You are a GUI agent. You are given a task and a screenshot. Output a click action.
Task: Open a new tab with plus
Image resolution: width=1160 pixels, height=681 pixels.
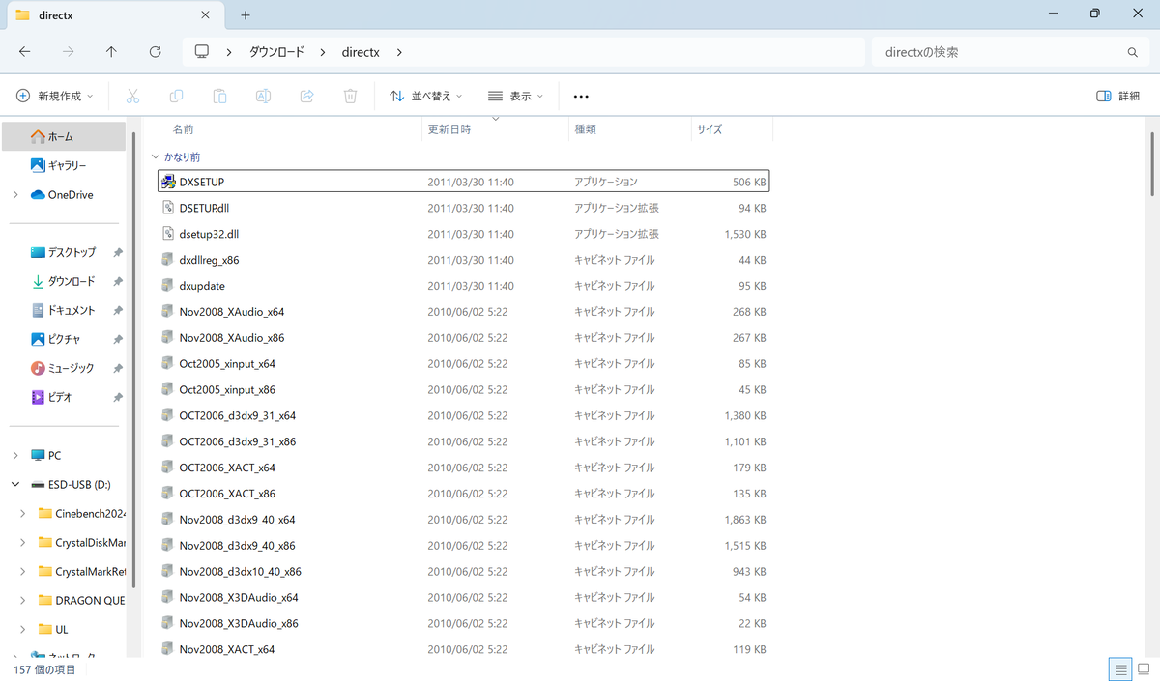246,14
